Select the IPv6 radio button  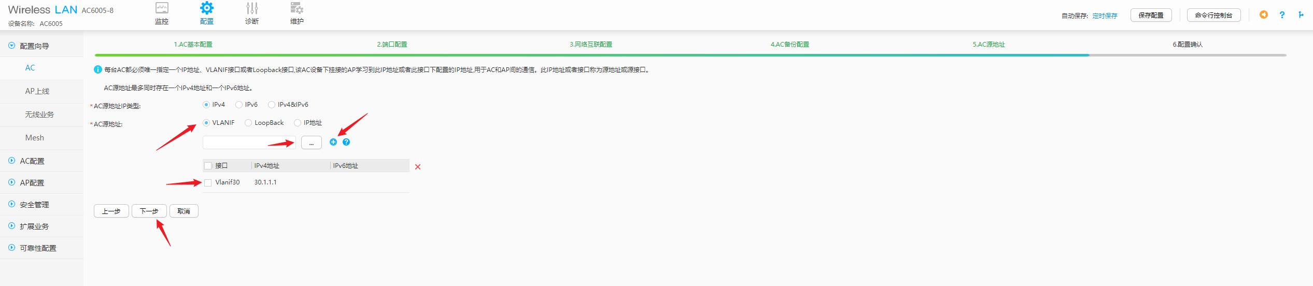239,105
